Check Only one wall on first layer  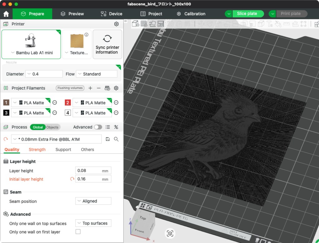pyautogui.click(x=78, y=231)
